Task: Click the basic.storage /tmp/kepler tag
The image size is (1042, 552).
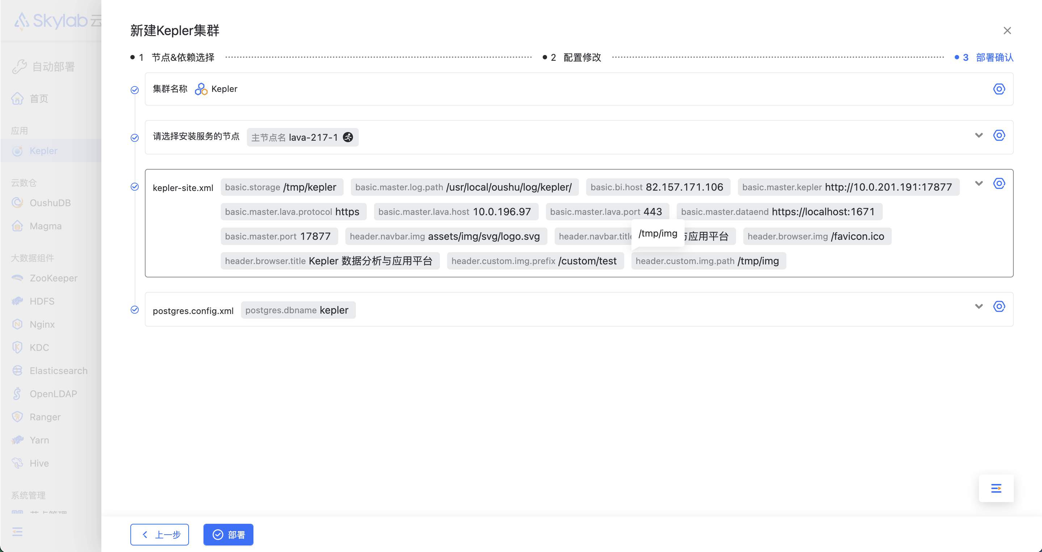Action: [x=282, y=187]
